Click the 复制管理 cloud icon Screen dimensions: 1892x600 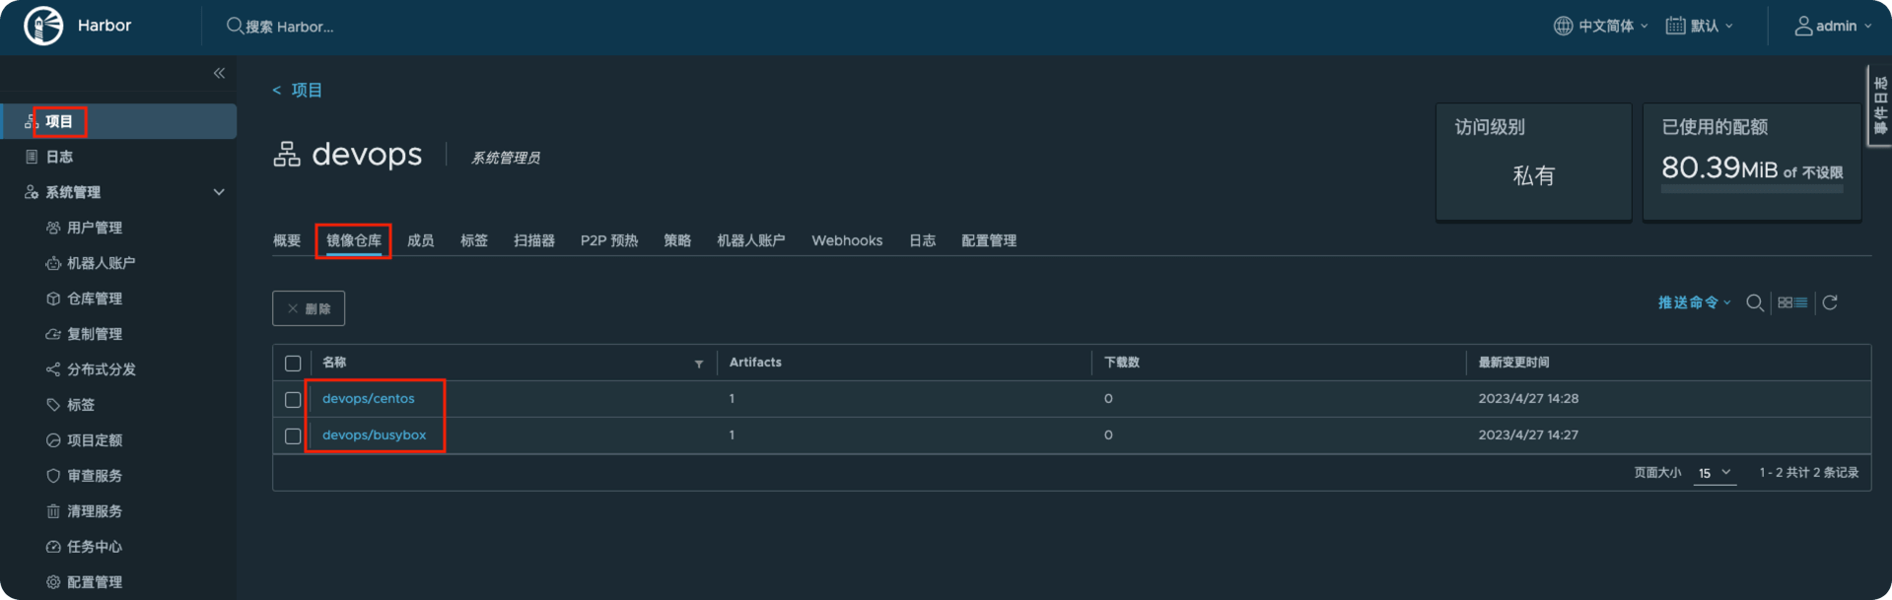tap(53, 334)
